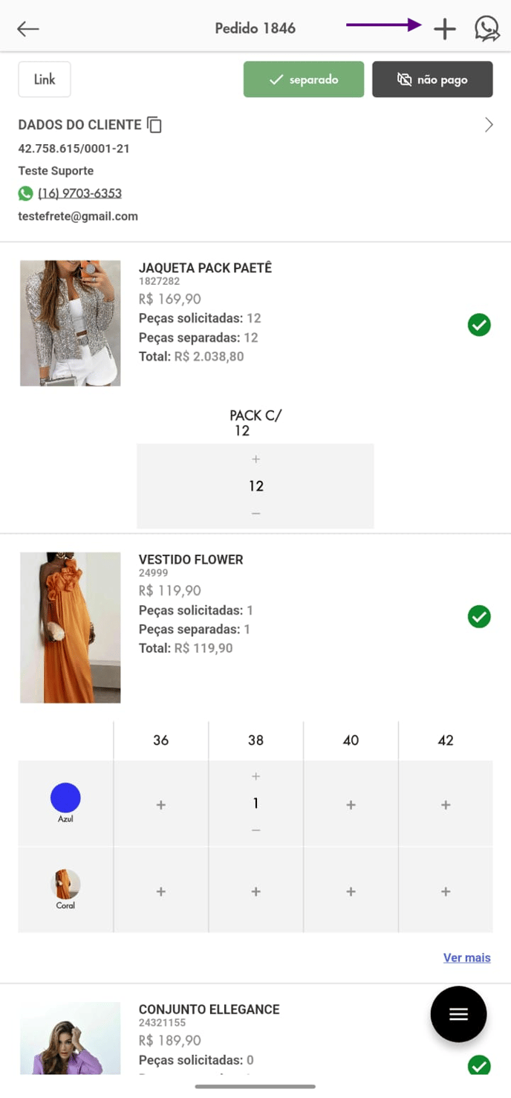Viewport: 511px width, 1098px height.
Task: Open the black floating menu button
Action: [x=458, y=1014]
